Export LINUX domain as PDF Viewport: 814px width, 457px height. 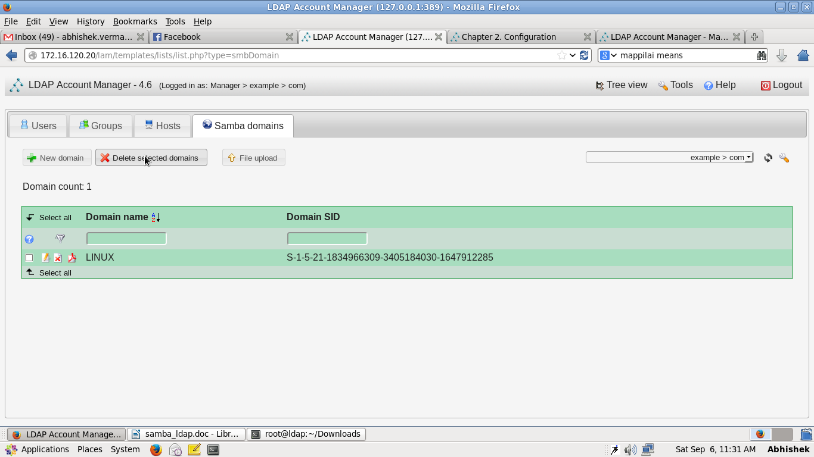coord(72,257)
